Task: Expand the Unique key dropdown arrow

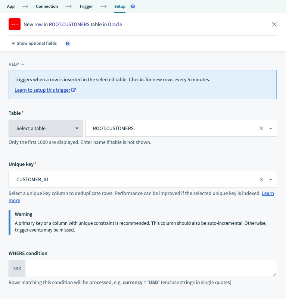Action: point(271,179)
